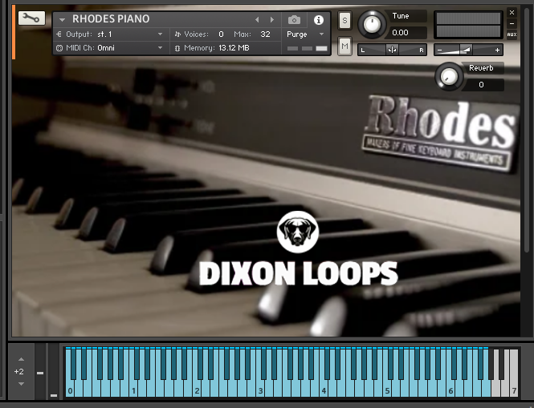Click the memory icon beside Memory label
534x408 pixels.
(177, 48)
